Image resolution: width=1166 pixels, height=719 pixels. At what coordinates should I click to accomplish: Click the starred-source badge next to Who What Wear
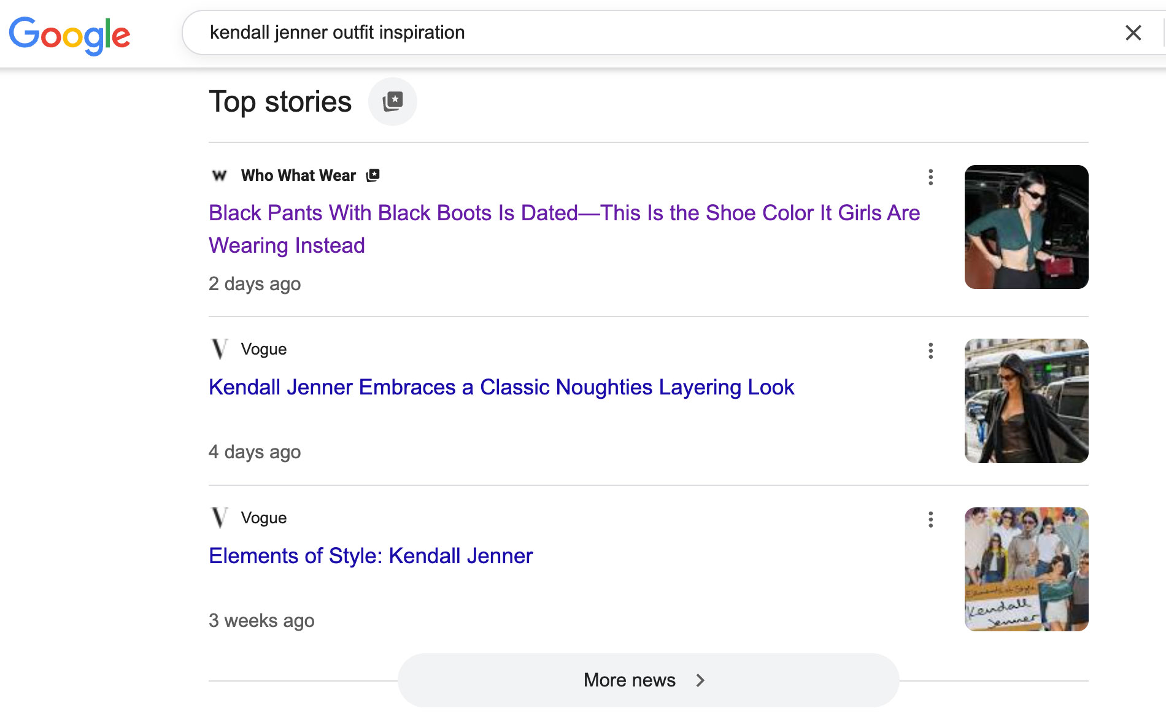coord(373,175)
